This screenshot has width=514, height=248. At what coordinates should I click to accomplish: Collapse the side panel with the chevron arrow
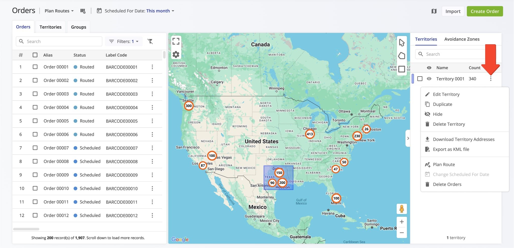point(408,138)
